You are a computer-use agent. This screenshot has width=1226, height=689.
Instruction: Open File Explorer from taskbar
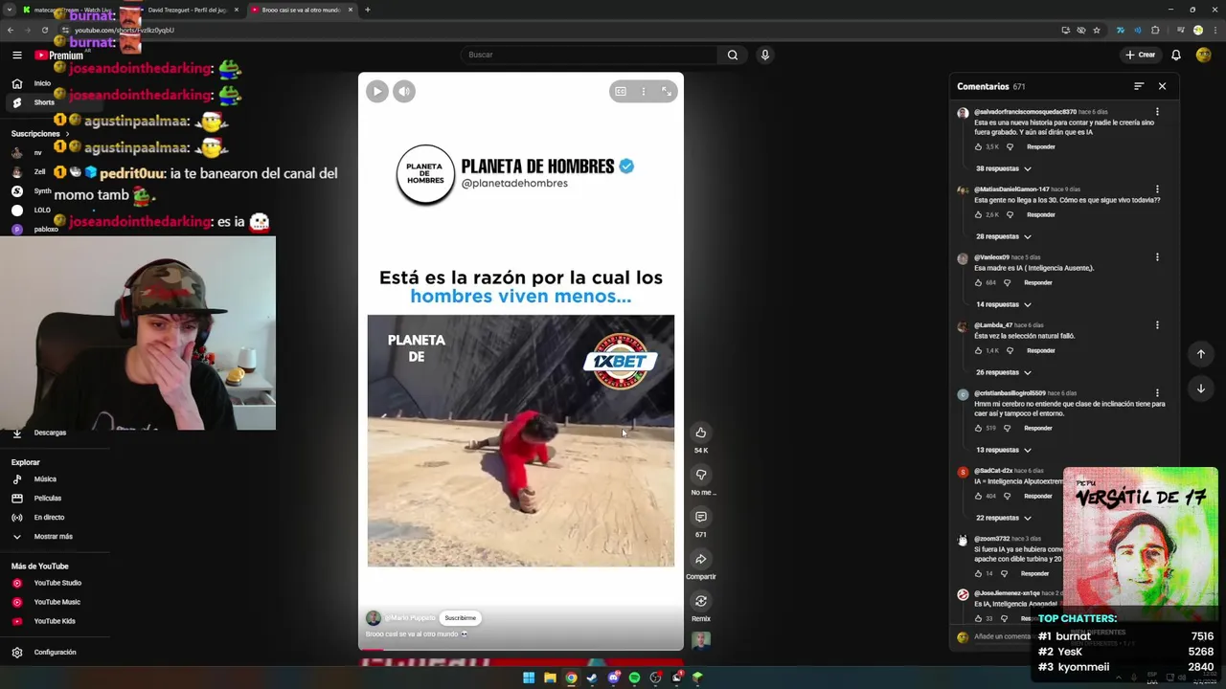[550, 678]
